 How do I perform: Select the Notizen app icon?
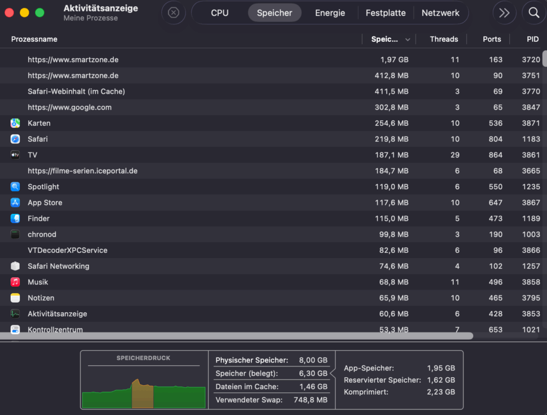coord(15,298)
